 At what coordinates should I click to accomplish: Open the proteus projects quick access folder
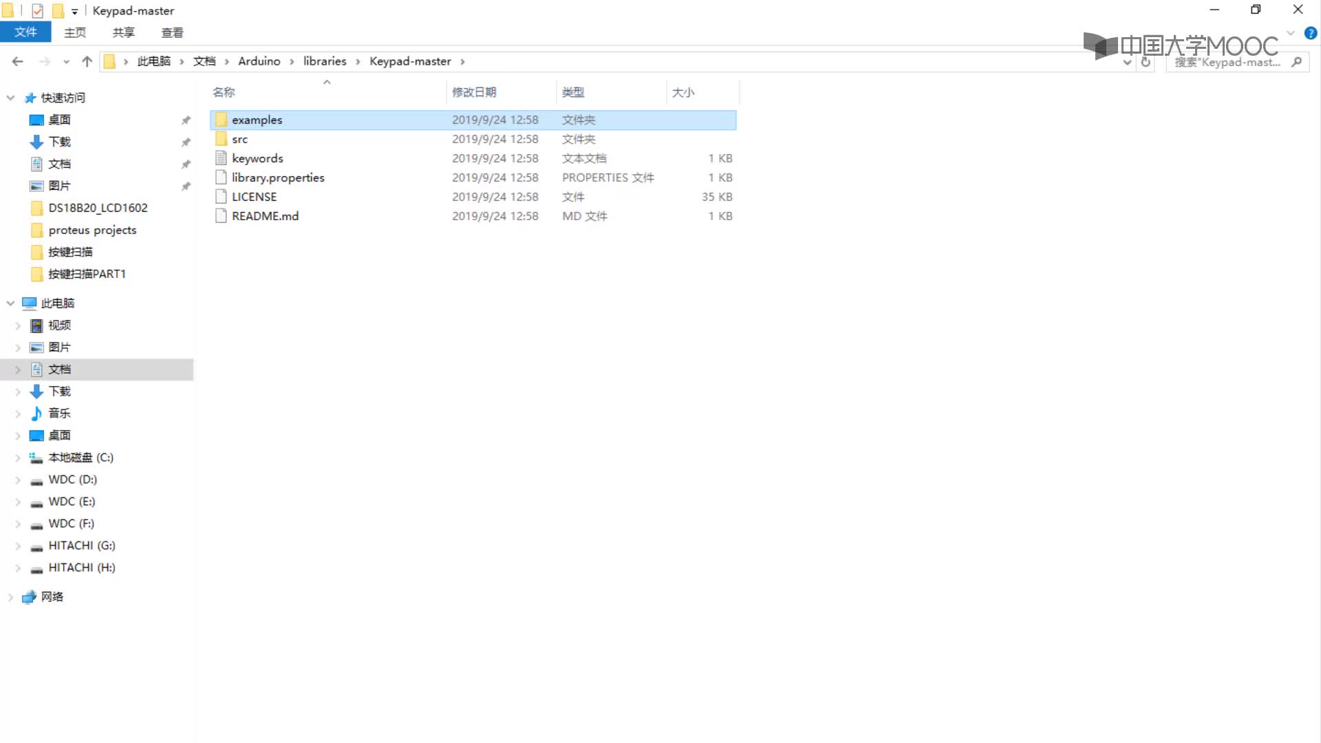(x=92, y=230)
